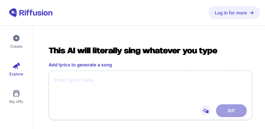Click the This AI will literally sing headline

[x=133, y=51]
